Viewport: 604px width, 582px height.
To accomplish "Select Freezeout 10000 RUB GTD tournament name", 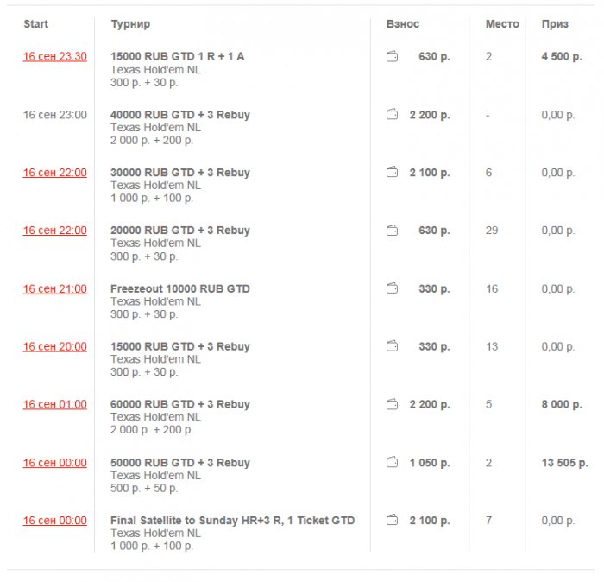I will coord(180,288).
